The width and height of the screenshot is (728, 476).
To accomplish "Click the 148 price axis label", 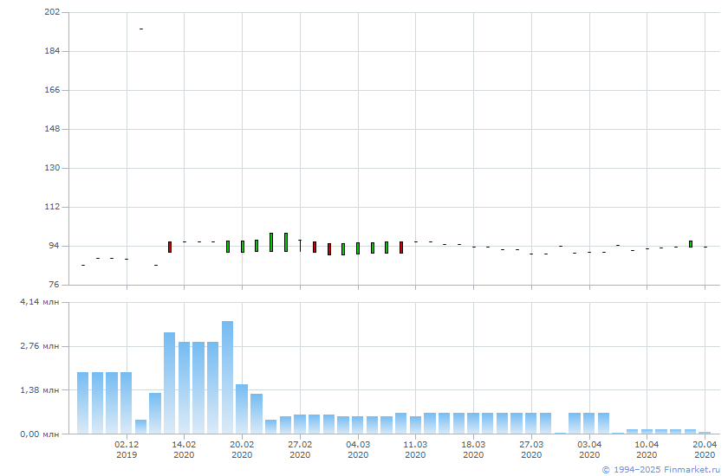I will [53, 129].
